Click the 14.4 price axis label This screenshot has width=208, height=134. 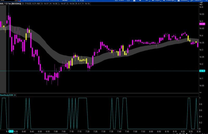tap(201, 35)
